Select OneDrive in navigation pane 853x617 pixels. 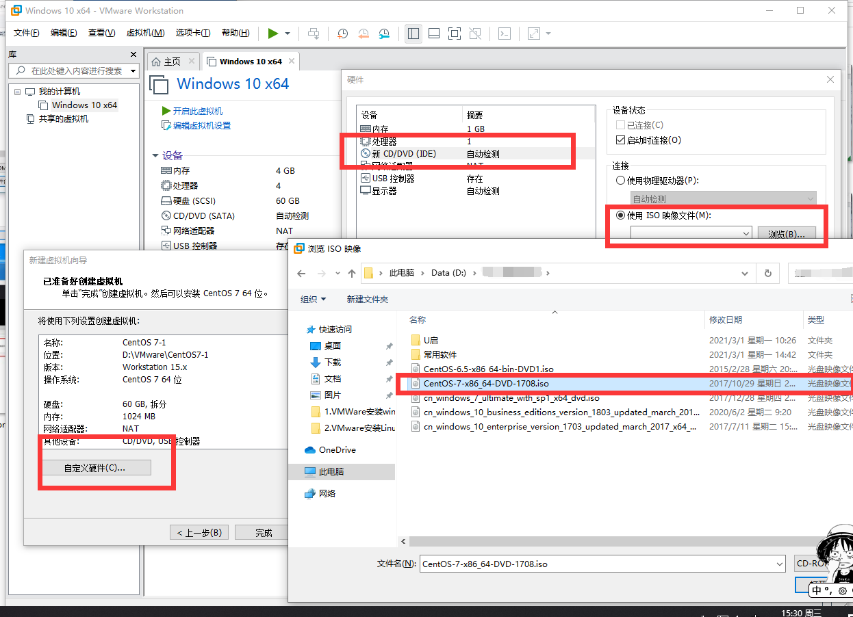pyautogui.click(x=338, y=449)
